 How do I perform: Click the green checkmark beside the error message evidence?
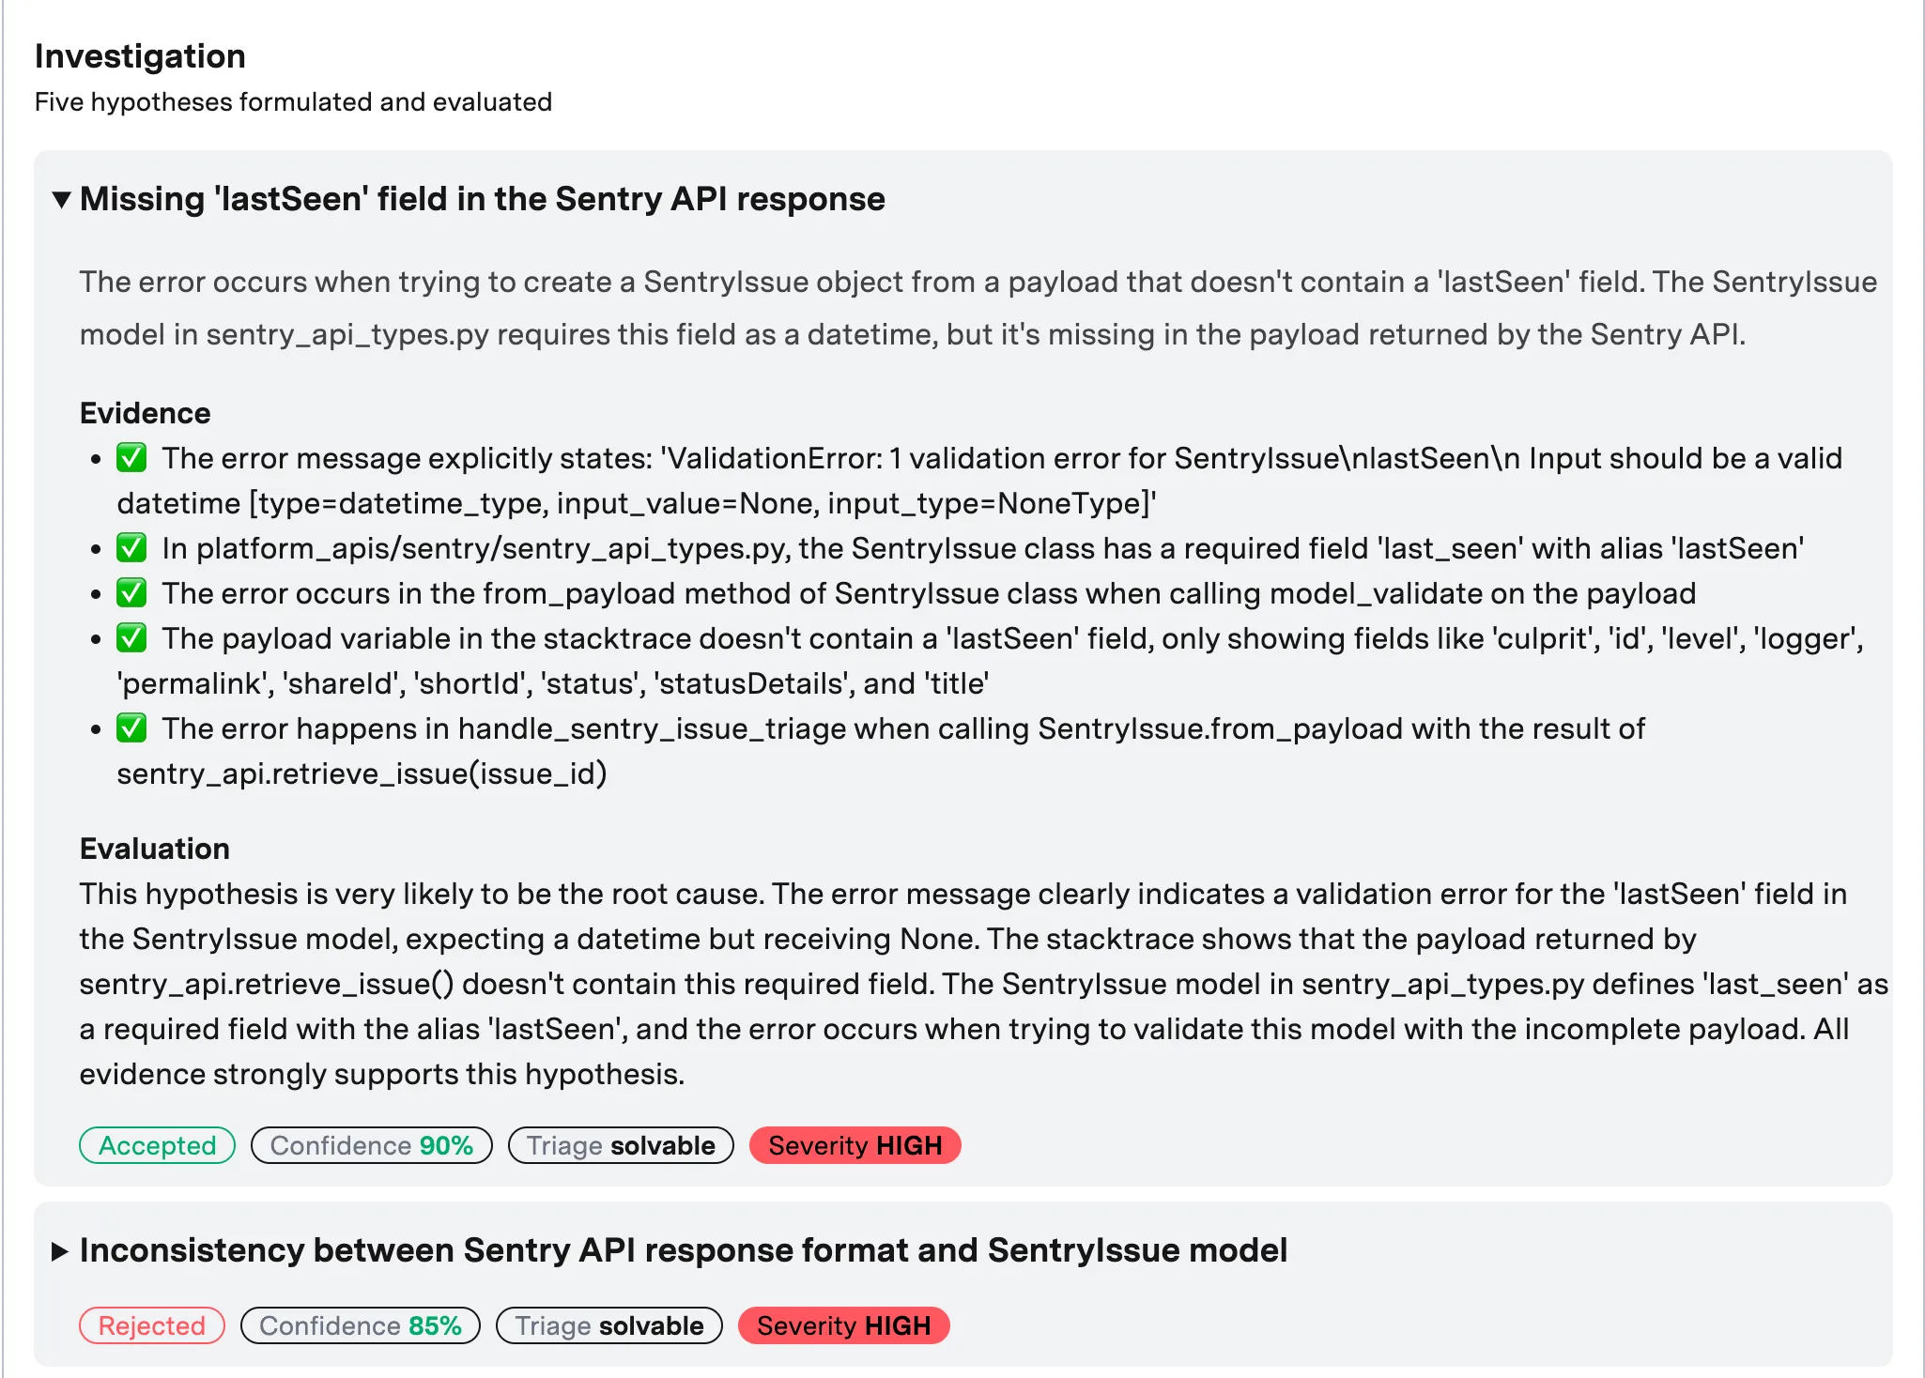[x=131, y=459]
